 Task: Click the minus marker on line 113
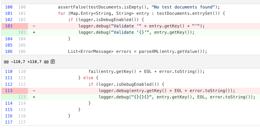(x=34, y=91)
